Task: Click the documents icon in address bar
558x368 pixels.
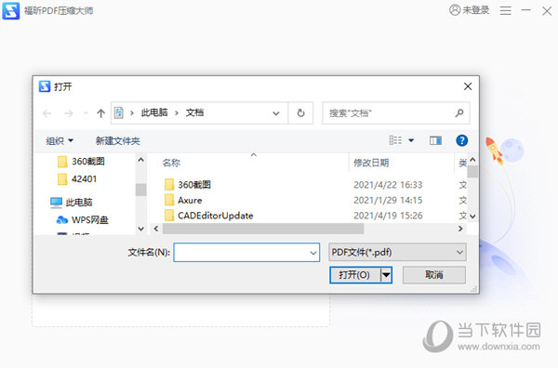Action: (x=119, y=113)
